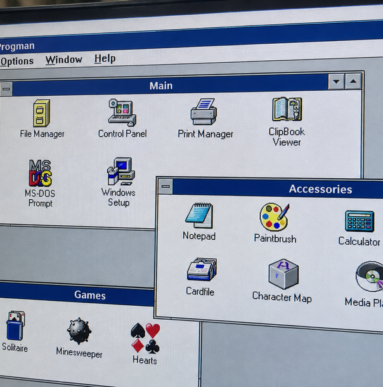Activate the Games window title bar
Screen dimensions: 383x387
[77, 294]
